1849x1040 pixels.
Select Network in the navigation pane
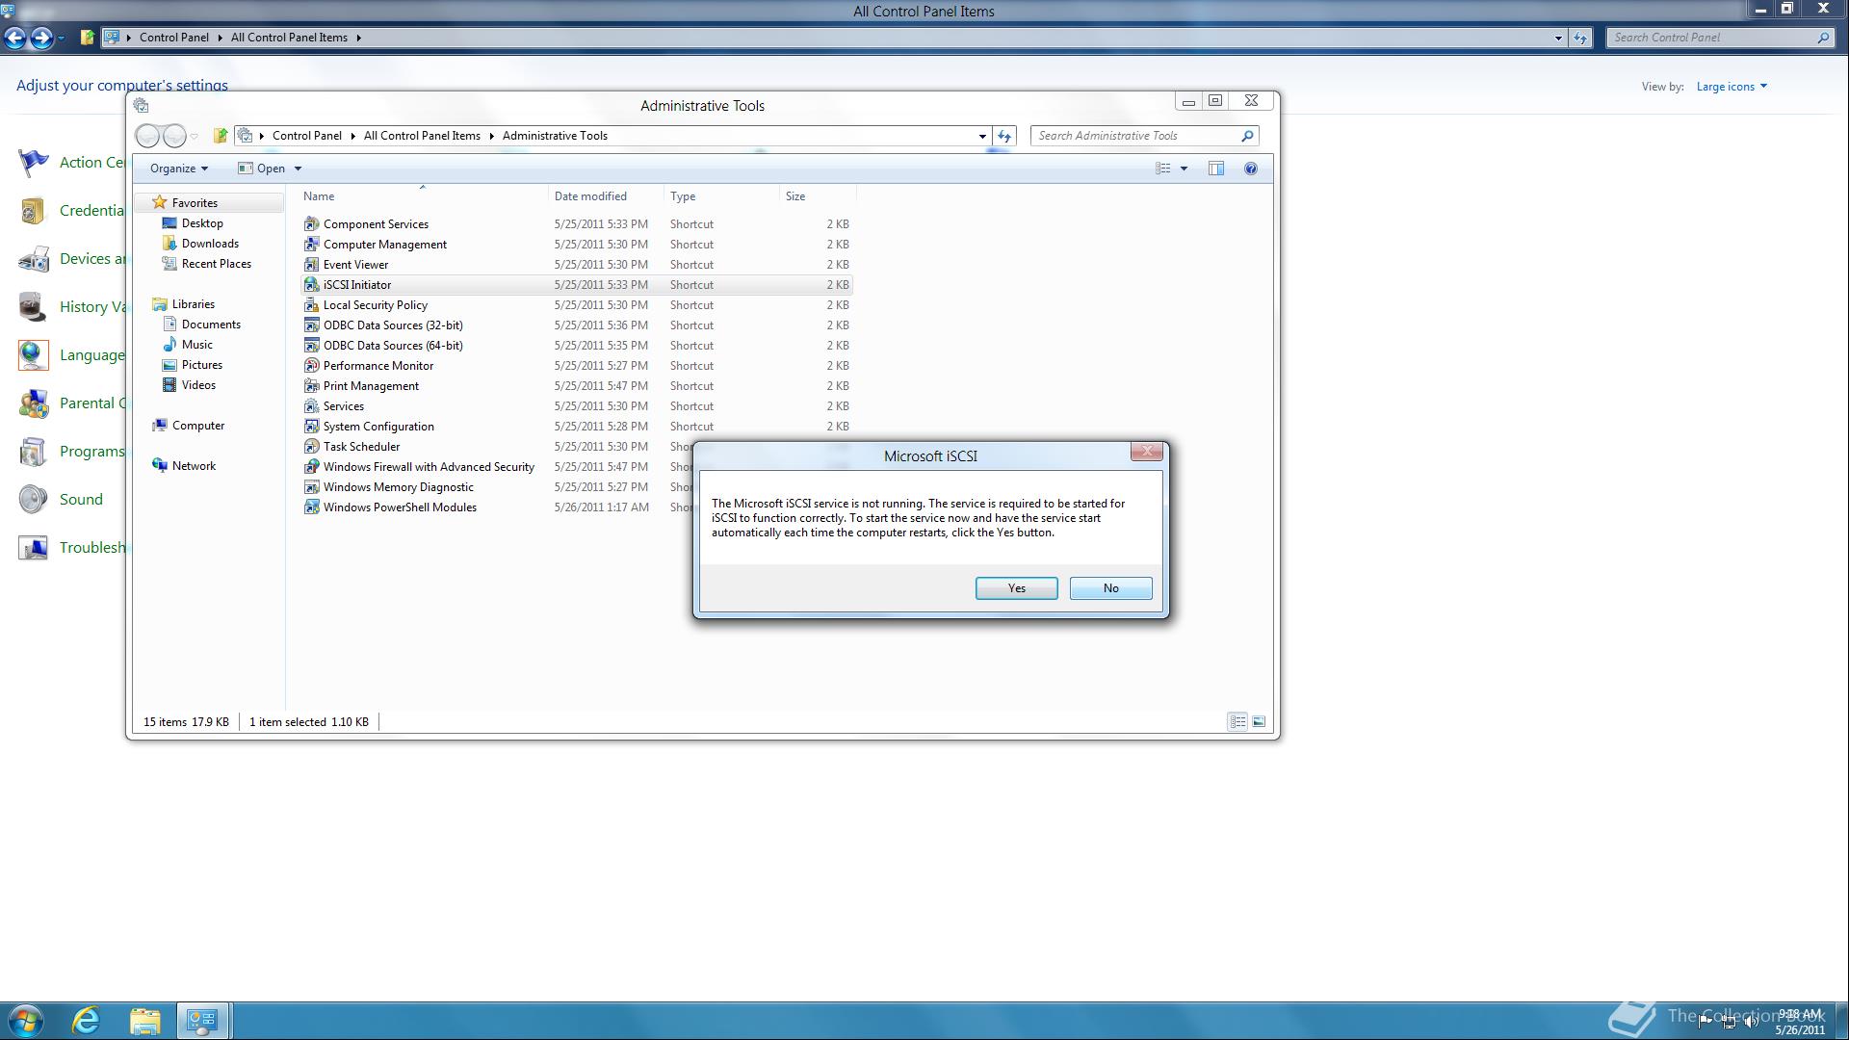pos(194,466)
